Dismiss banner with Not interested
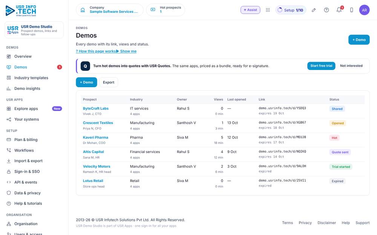The width and height of the screenshot is (377, 235). coord(351,66)
